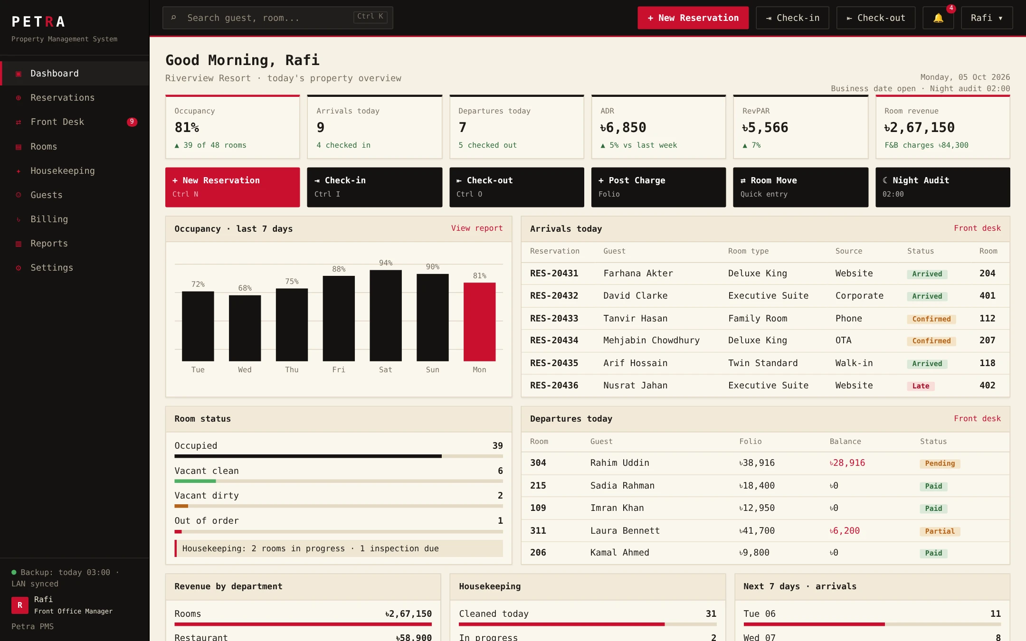Click the Housekeeping sidebar icon
The image size is (1026, 641).
point(19,171)
